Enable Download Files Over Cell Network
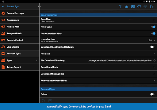The image size is (157, 110). click(x=152, y=47)
